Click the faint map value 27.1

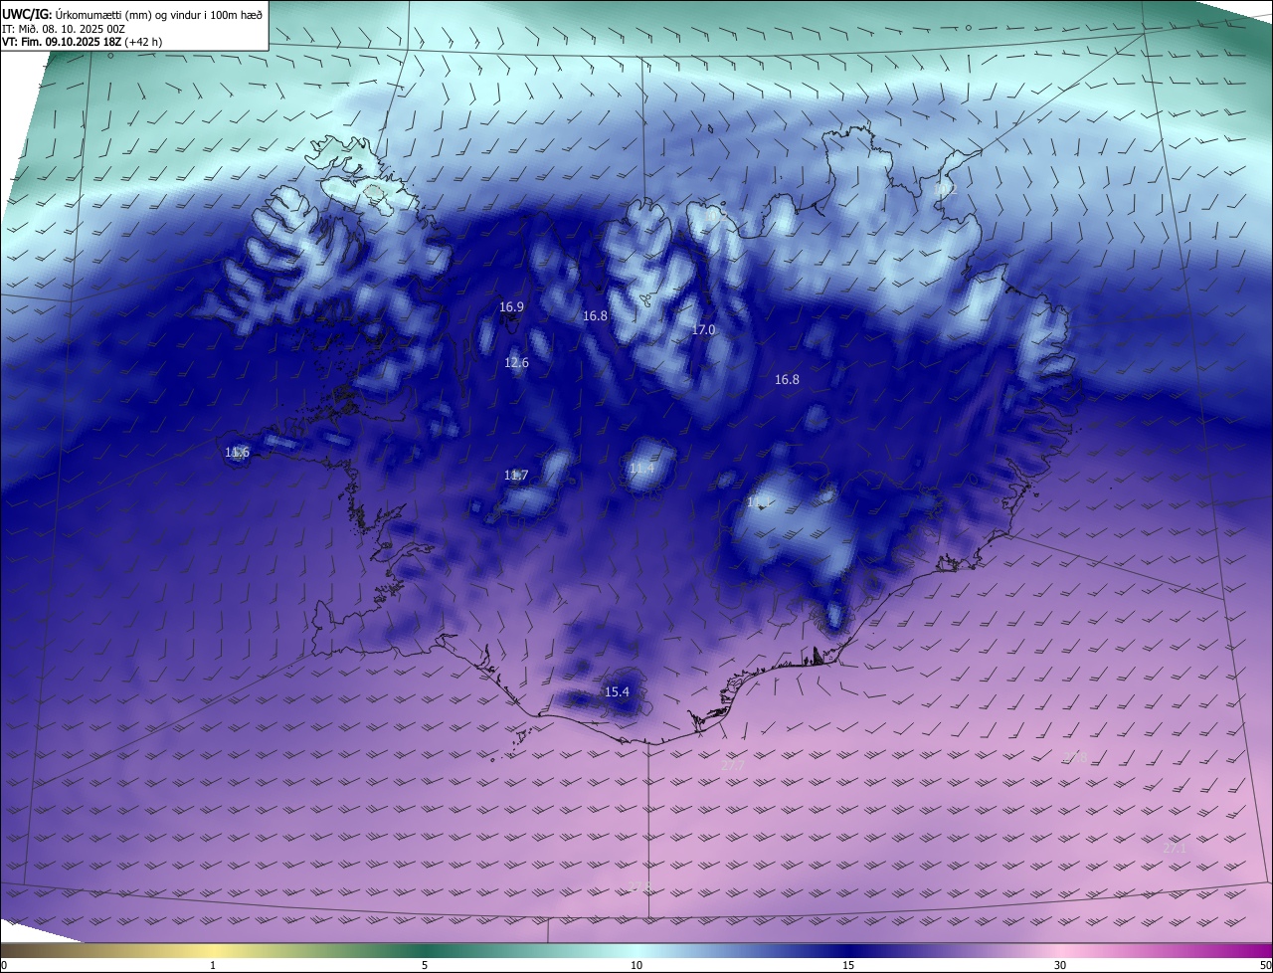[x=1175, y=848]
